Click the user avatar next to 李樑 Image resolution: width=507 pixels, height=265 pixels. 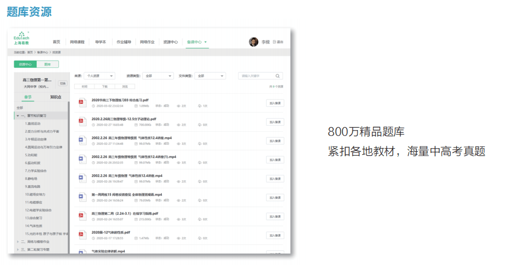[253, 42]
